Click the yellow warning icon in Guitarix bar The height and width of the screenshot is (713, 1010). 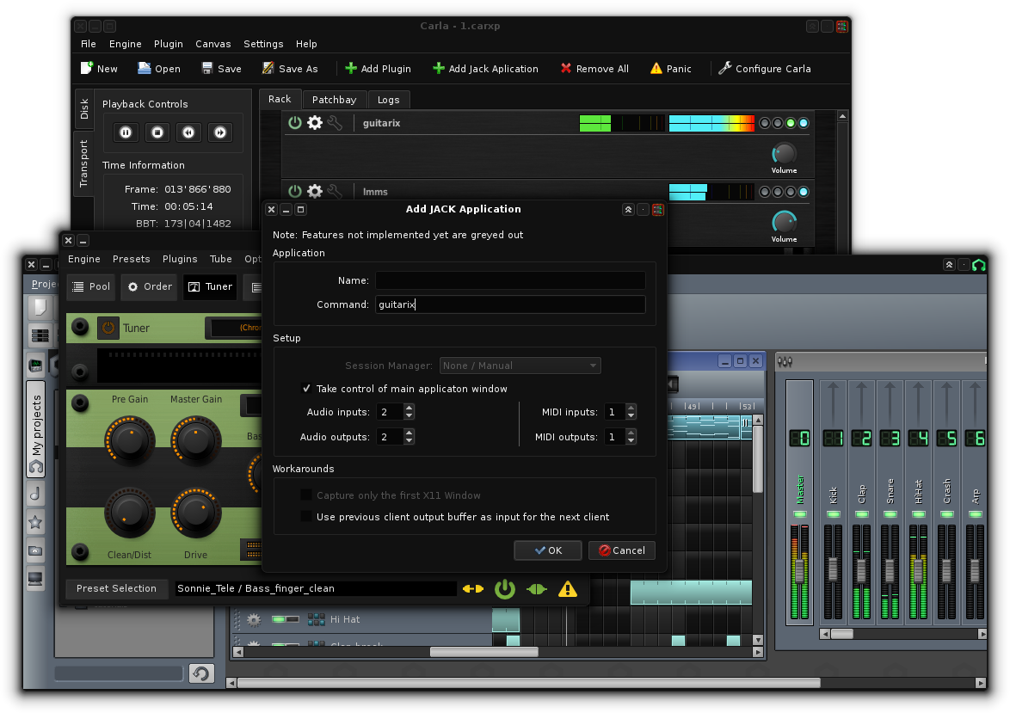tap(568, 589)
